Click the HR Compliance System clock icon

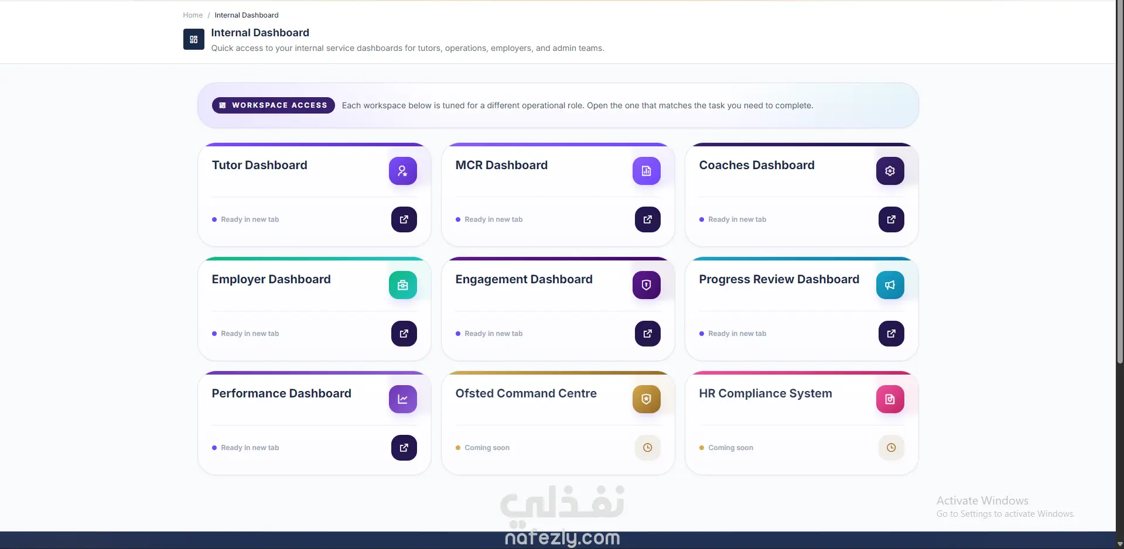pos(891,448)
